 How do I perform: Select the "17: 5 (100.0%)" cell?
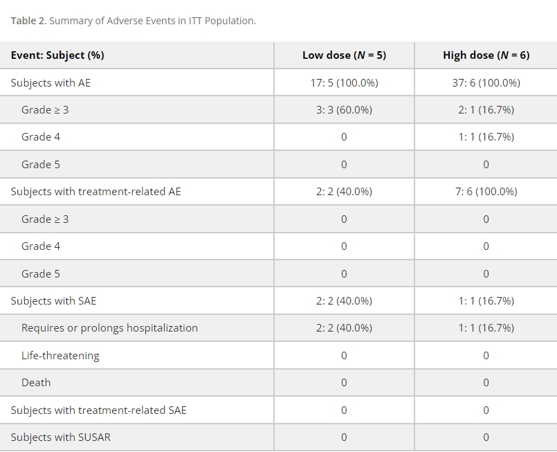coord(344,83)
